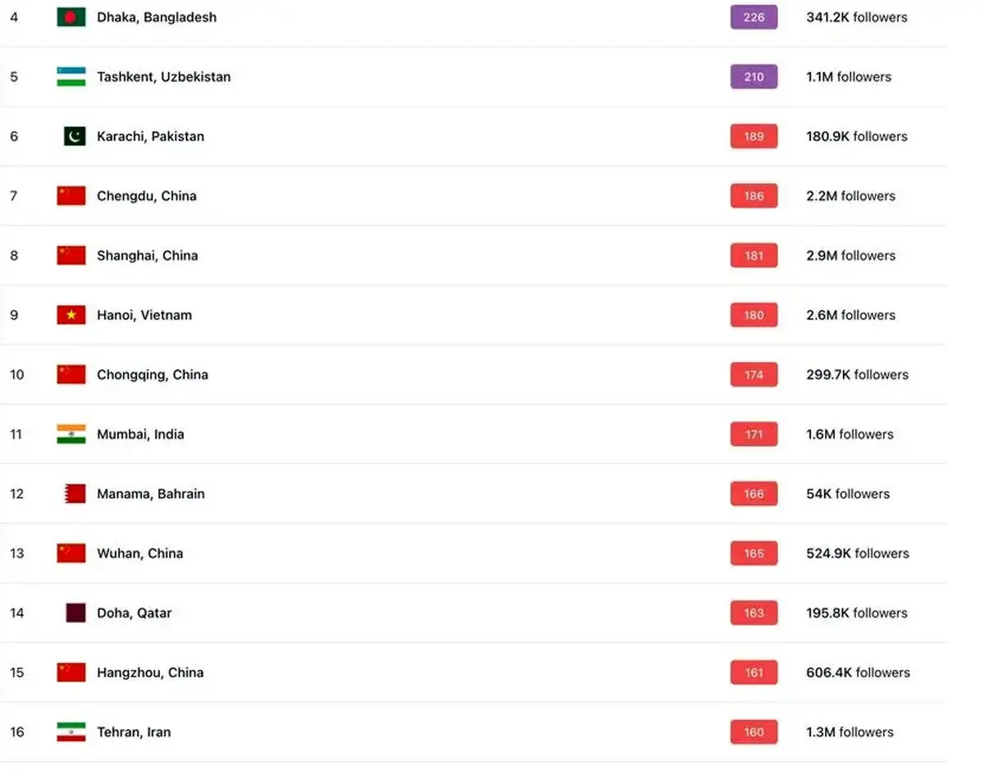Click the Uzbekistan flag icon
The height and width of the screenshot is (779, 985).
point(71,77)
